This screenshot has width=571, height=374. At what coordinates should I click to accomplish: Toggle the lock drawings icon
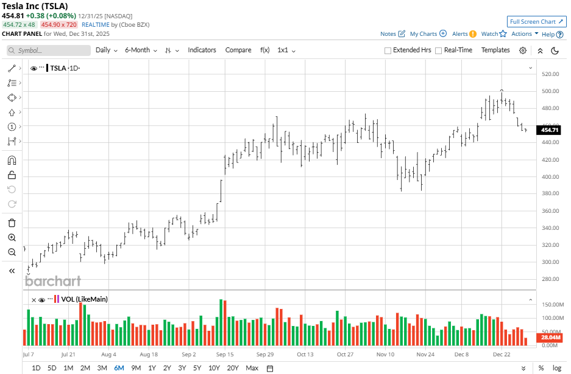12,175
